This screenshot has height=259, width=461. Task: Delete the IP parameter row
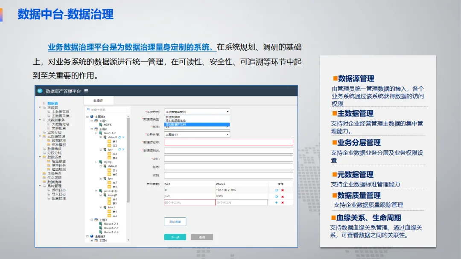click(x=283, y=190)
